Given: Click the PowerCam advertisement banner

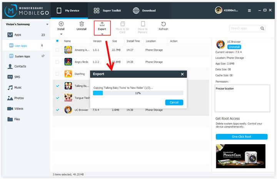Looking at the screenshot, I should [x=240, y=156].
